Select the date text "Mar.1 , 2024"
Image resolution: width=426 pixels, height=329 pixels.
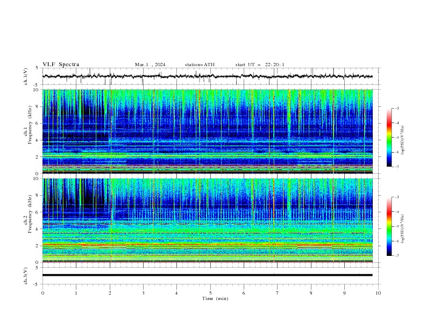point(150,65)
